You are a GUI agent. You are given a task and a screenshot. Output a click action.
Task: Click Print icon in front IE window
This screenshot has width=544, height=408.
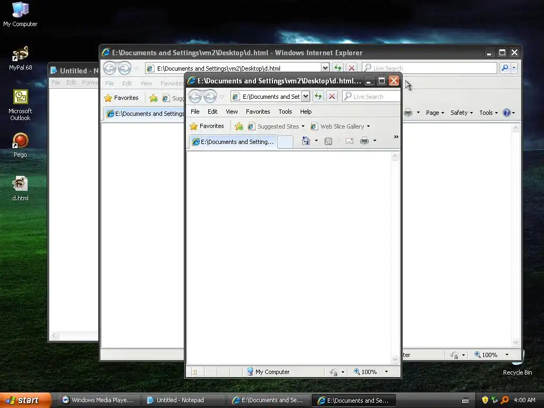(364, 141)
